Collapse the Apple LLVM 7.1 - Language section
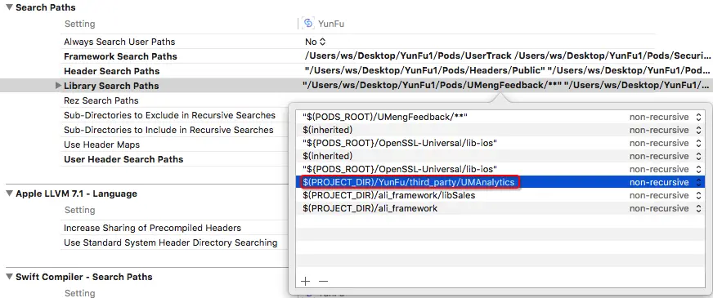713x298 pixels. (10, 193)
